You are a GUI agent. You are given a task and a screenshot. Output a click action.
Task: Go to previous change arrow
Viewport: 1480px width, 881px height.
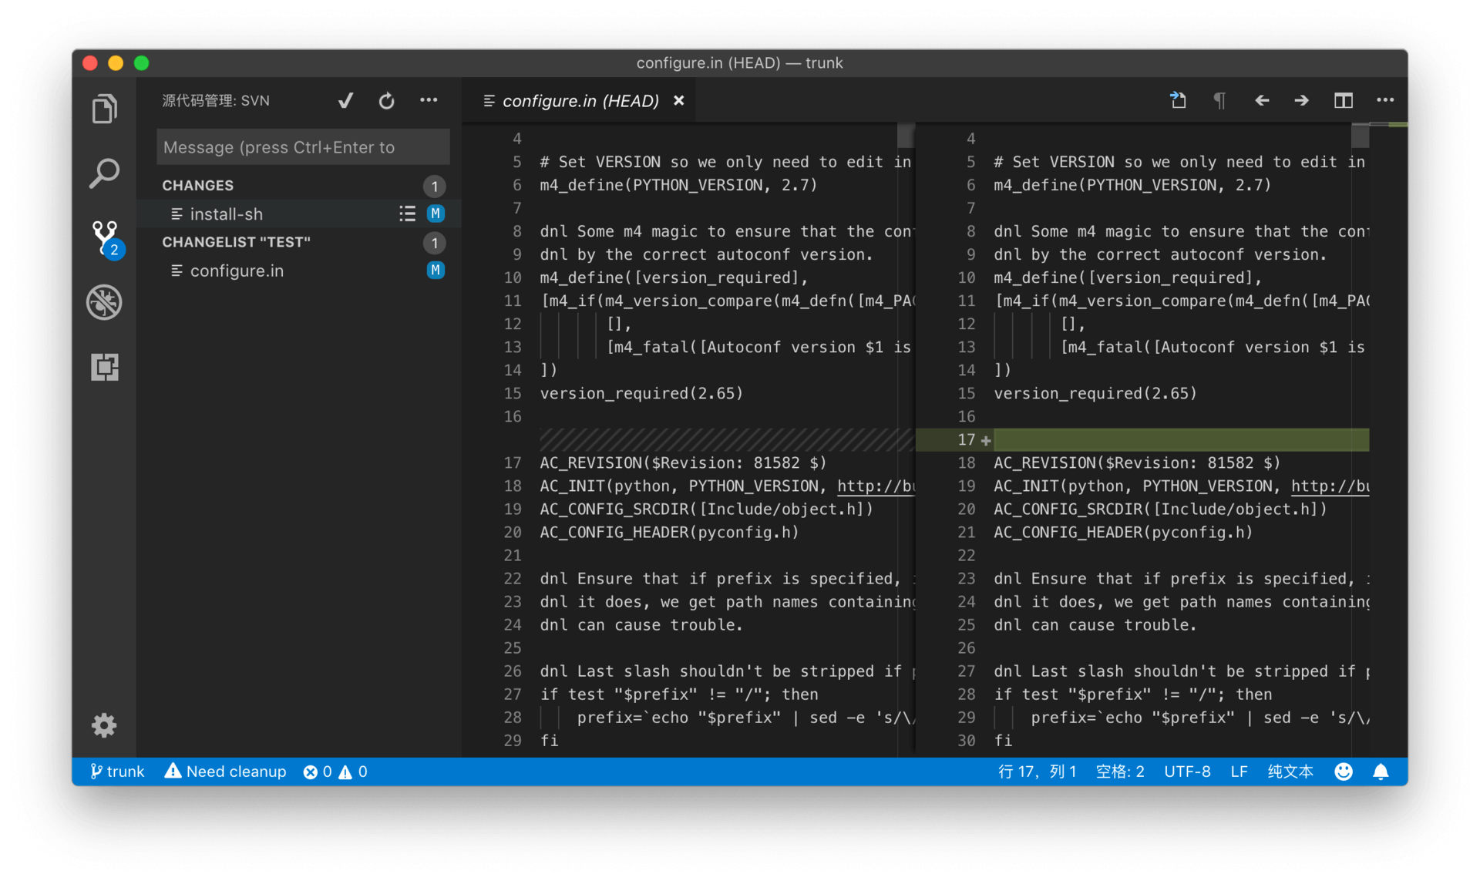click(1261, 100)
